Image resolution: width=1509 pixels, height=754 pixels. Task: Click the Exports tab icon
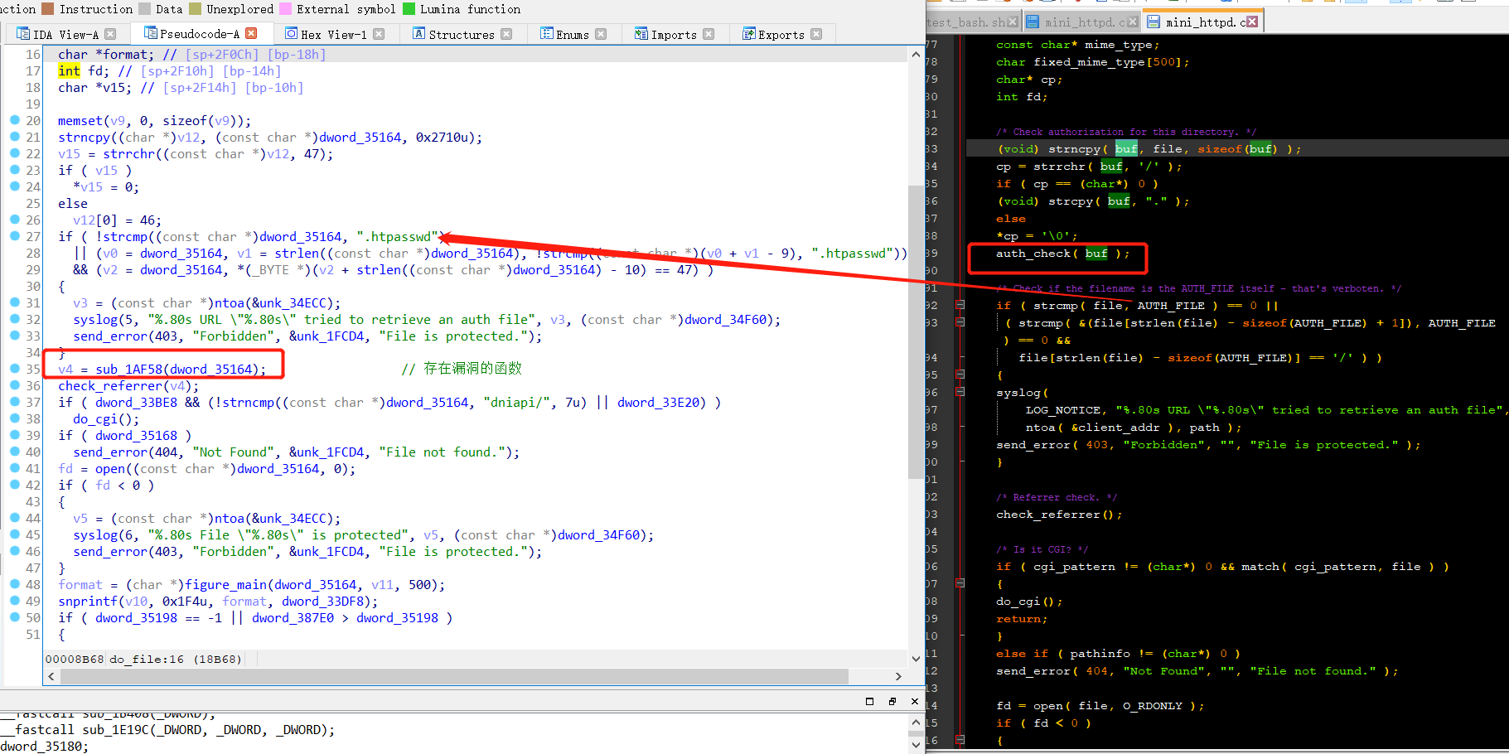pyautogui.click(x=748, y=33)
